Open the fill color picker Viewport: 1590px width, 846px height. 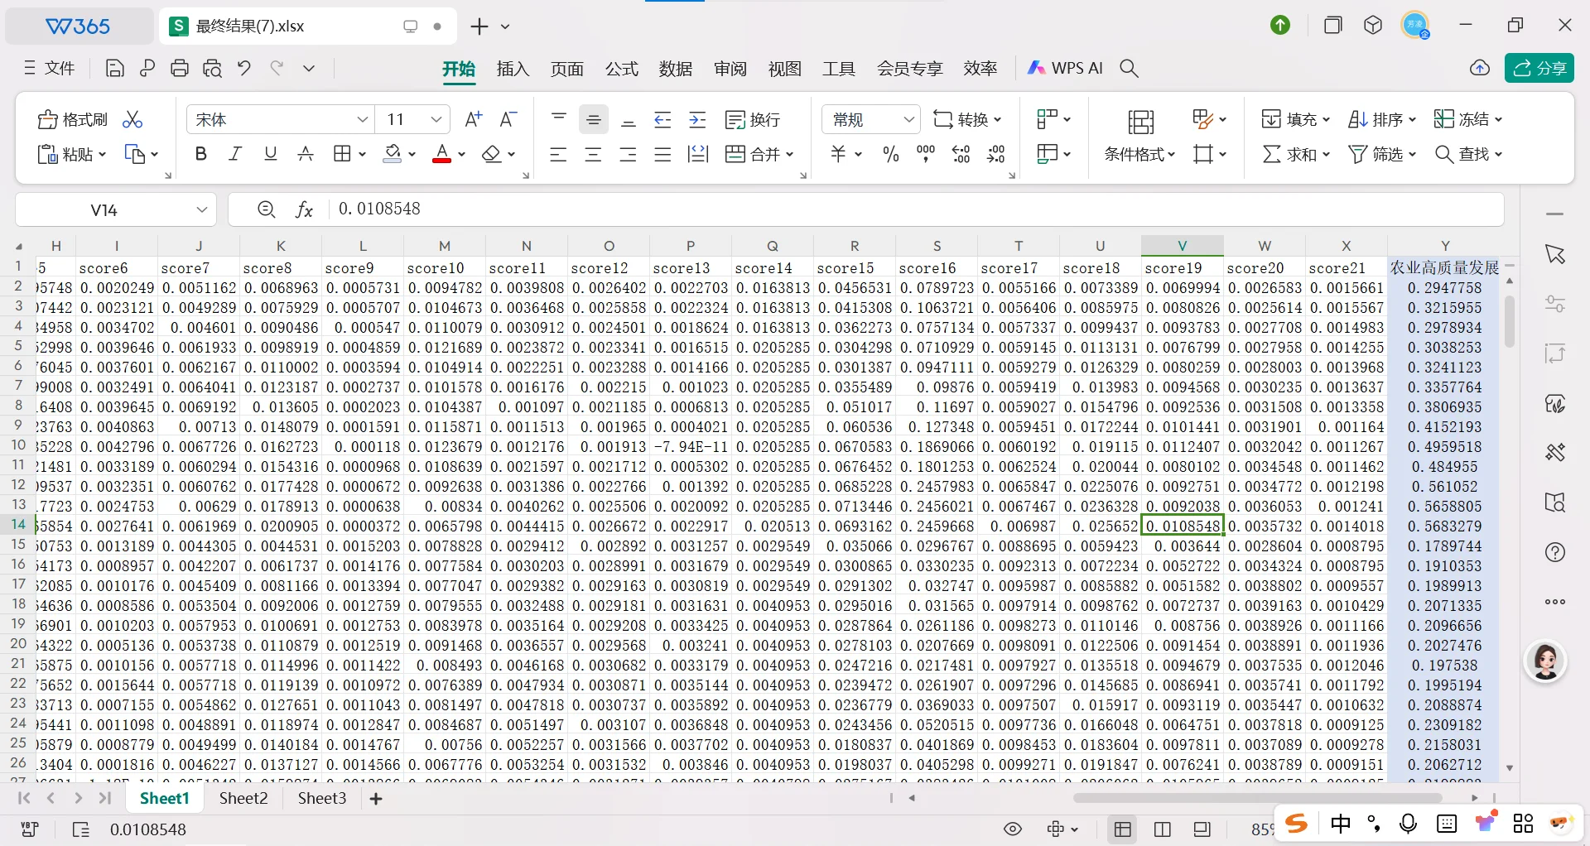(x=393, y=154)
